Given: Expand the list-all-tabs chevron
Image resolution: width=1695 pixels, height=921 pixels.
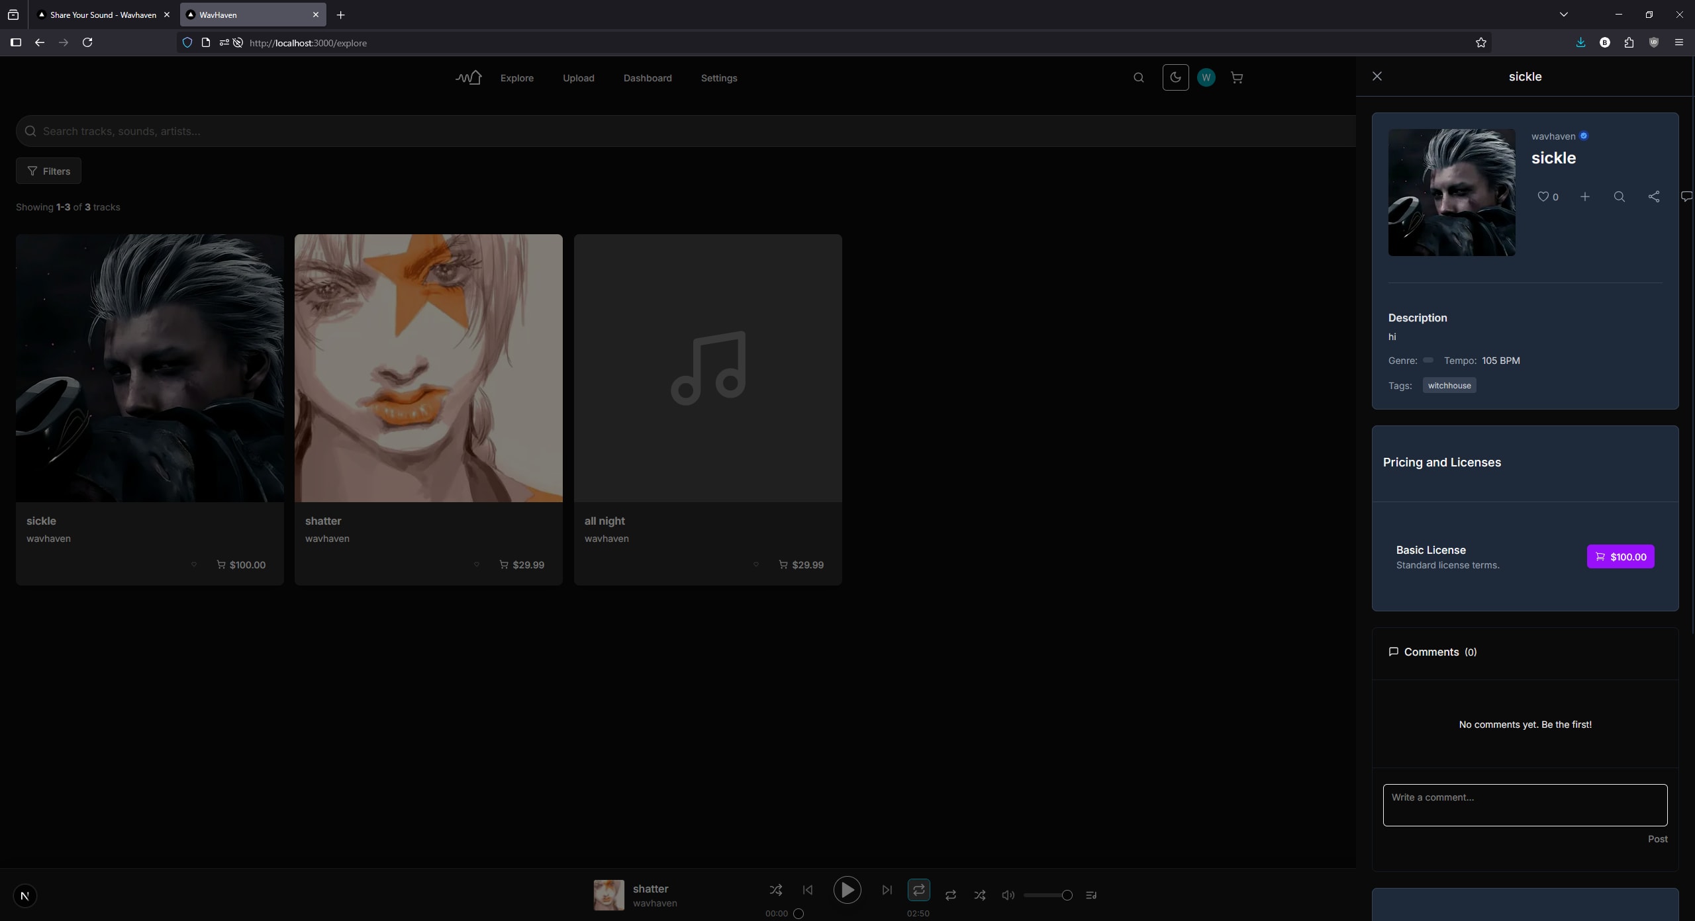Looking at the screenshot, I should pos(1564,15).
